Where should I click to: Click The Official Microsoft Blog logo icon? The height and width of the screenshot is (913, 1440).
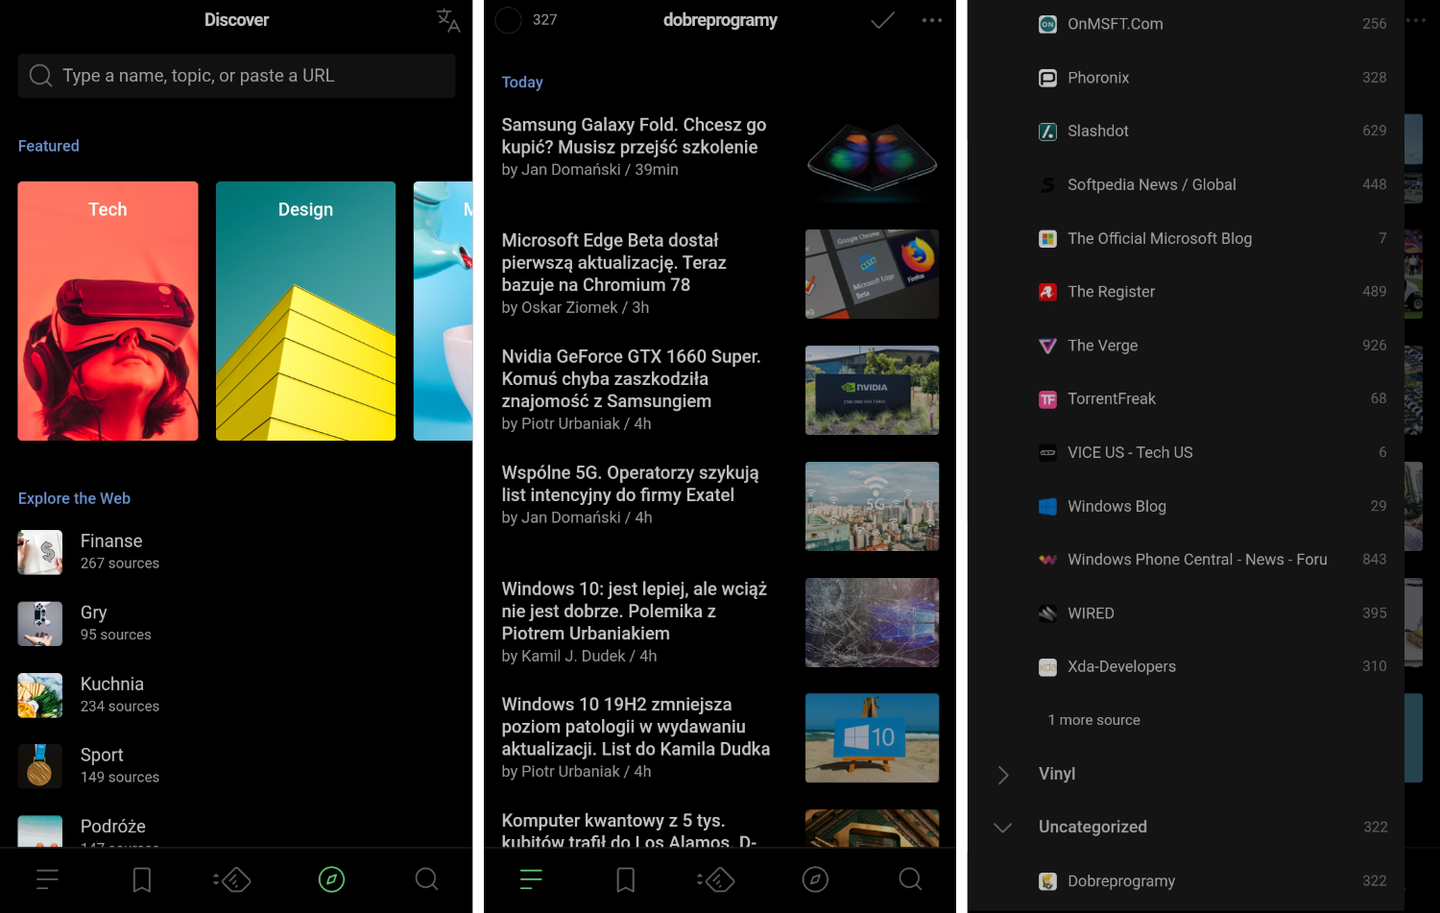pos(1047,238)
